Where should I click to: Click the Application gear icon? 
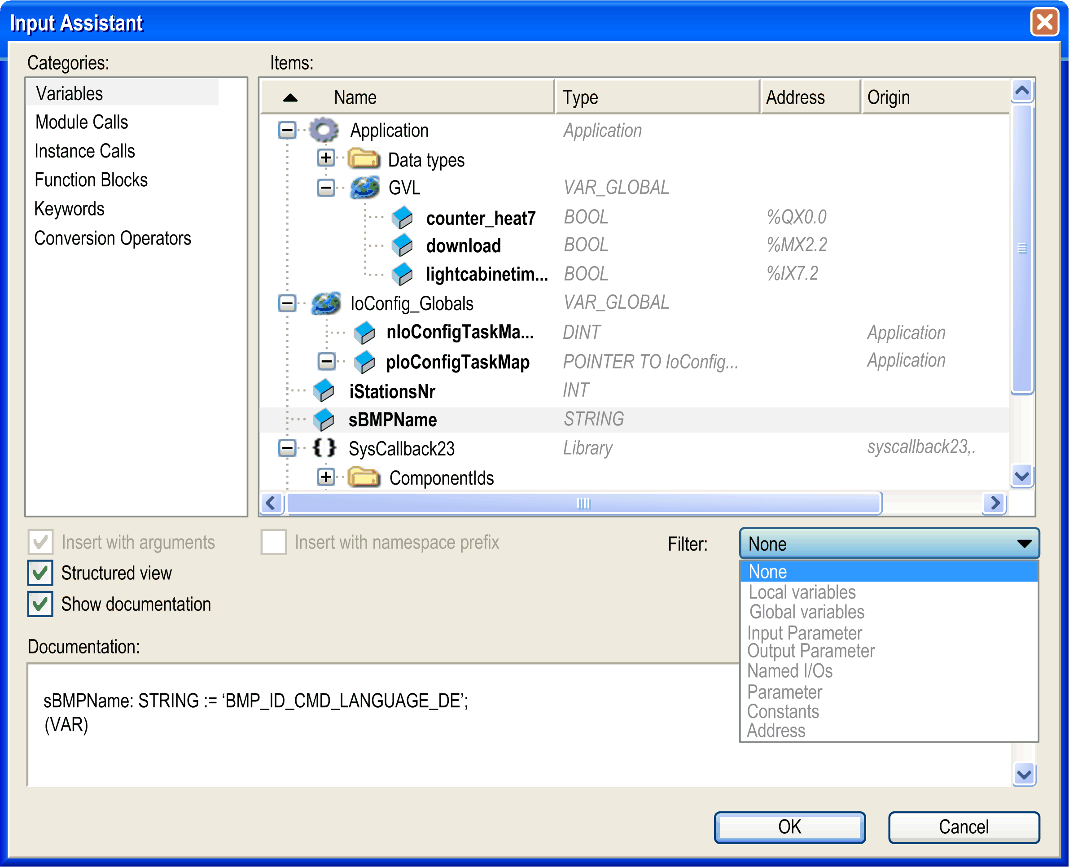[324, 130]
